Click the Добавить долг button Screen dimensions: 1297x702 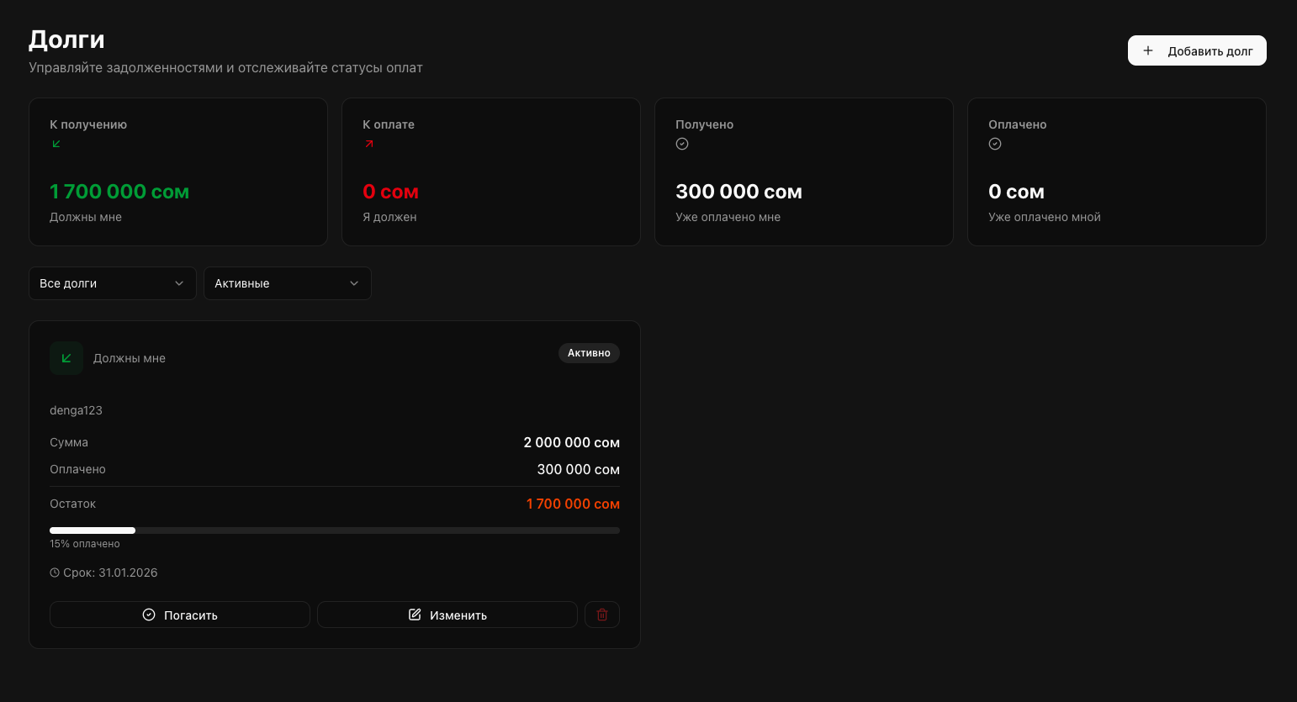click(1197, 50)
